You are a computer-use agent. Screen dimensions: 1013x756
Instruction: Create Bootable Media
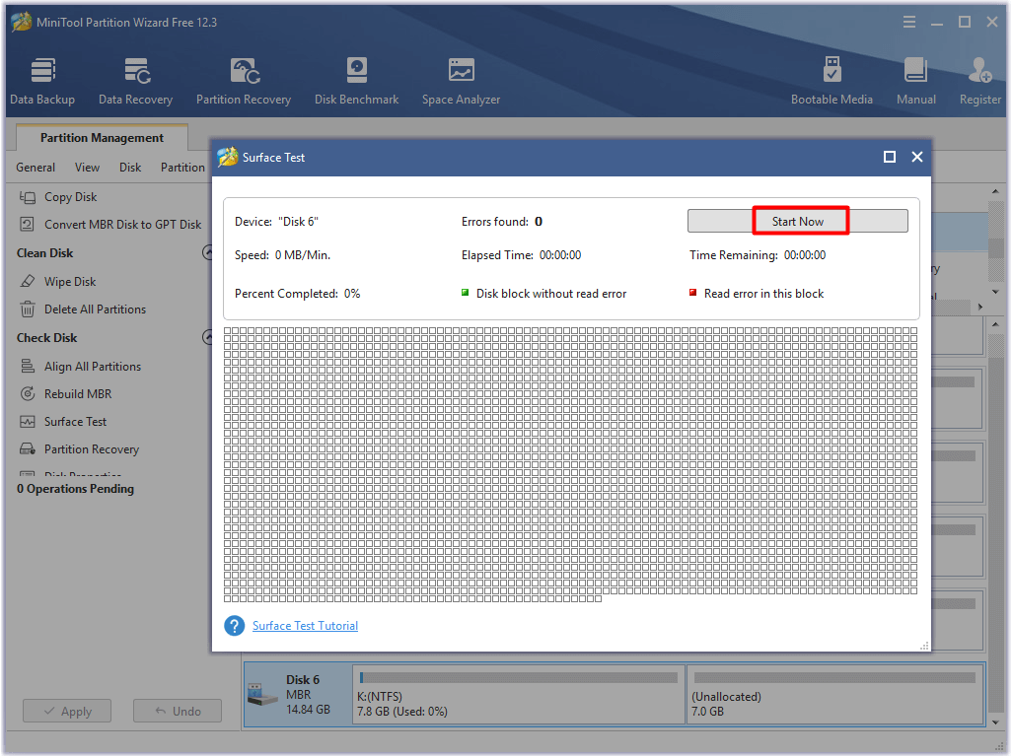(x=832, y=81)
